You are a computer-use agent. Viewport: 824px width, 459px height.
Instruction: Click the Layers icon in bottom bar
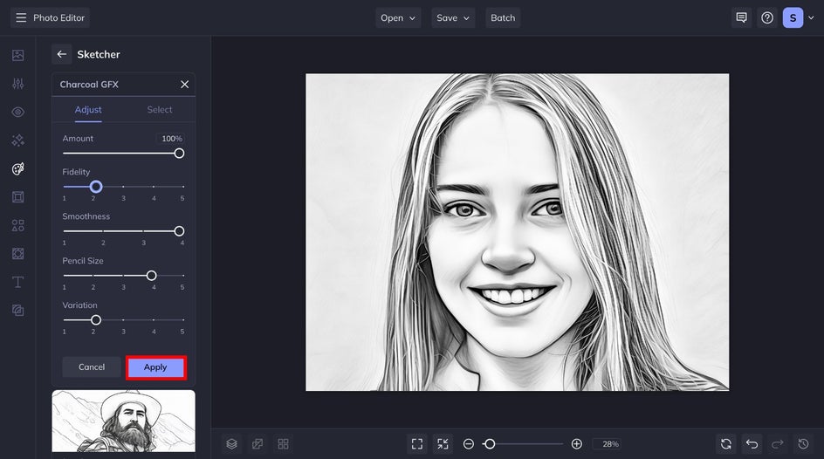231,444
